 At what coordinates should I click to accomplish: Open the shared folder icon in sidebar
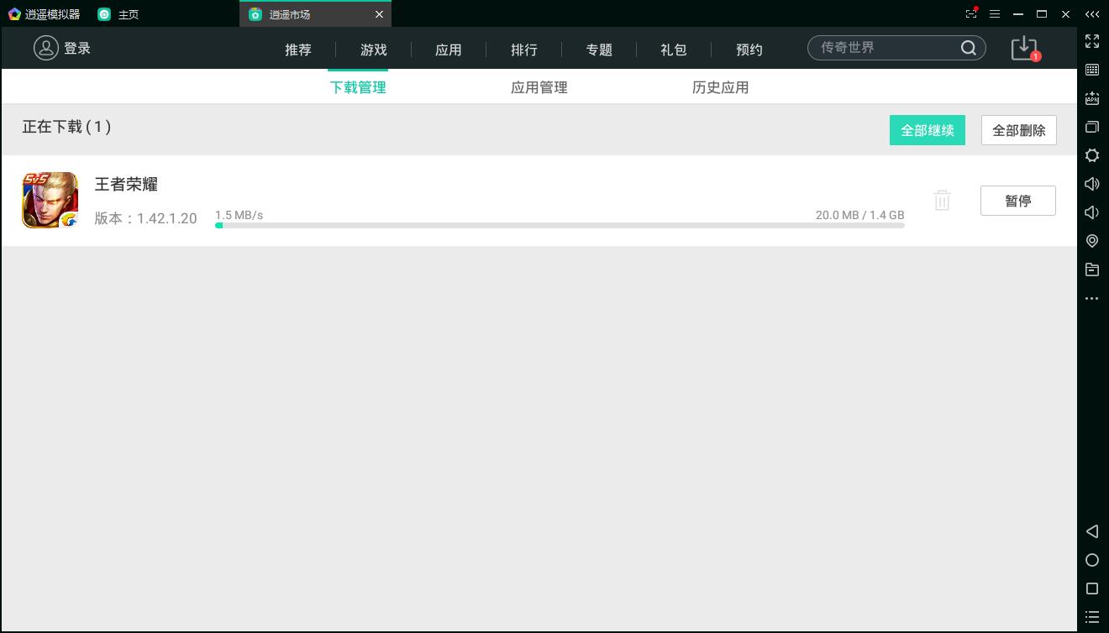click(x=1092, y=269)
